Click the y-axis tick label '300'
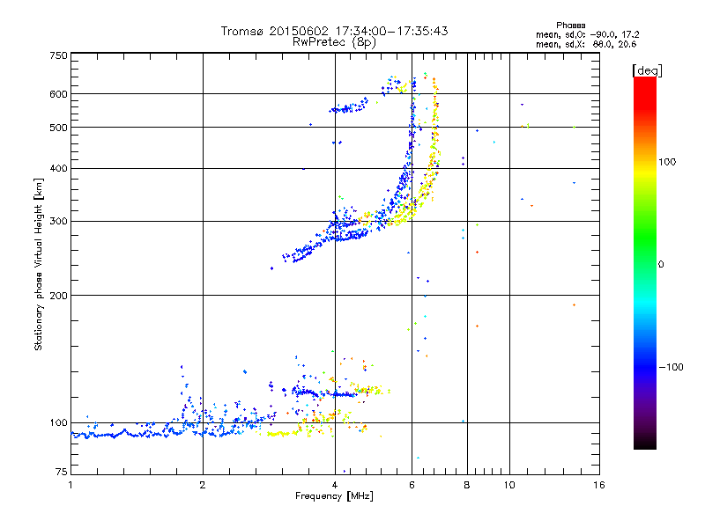The image size is (705, 528). [x=58, y=221]
